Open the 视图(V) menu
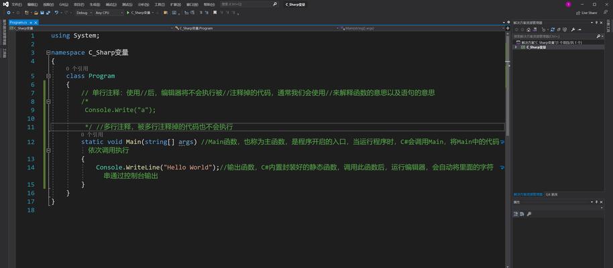The height and width of the screenshot is (268, 613). click(48, 4)
